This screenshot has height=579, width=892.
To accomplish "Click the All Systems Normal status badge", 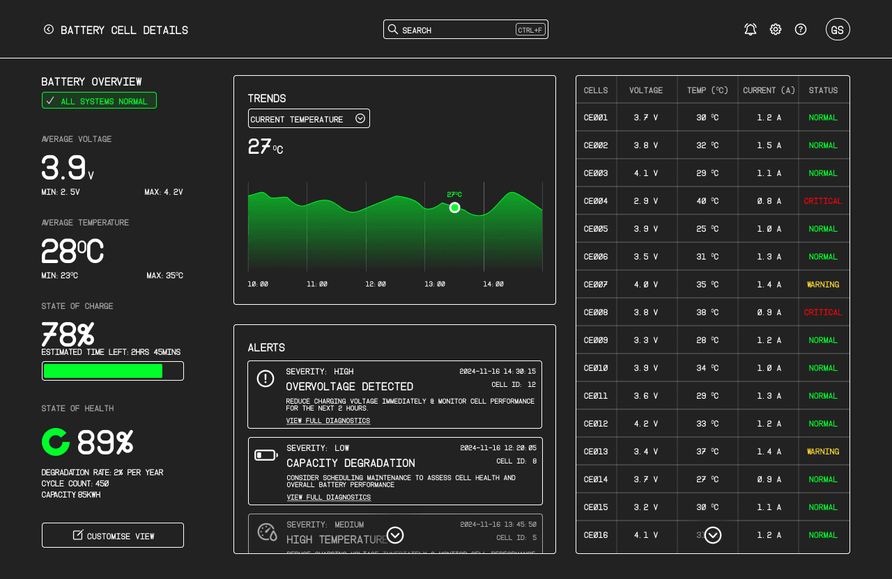I will (99, 100).
